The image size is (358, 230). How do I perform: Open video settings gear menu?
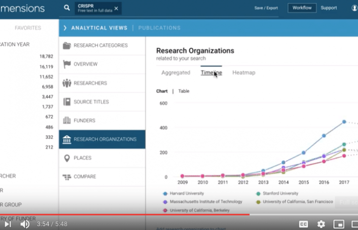click(321, 224)
